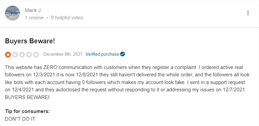This screenshot has width=259, height=126.
Task: Click the fourth empty rating star
Action: click(29, 55)
